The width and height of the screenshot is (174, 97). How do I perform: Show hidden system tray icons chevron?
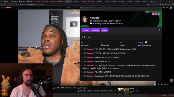[x=162, y=95]
